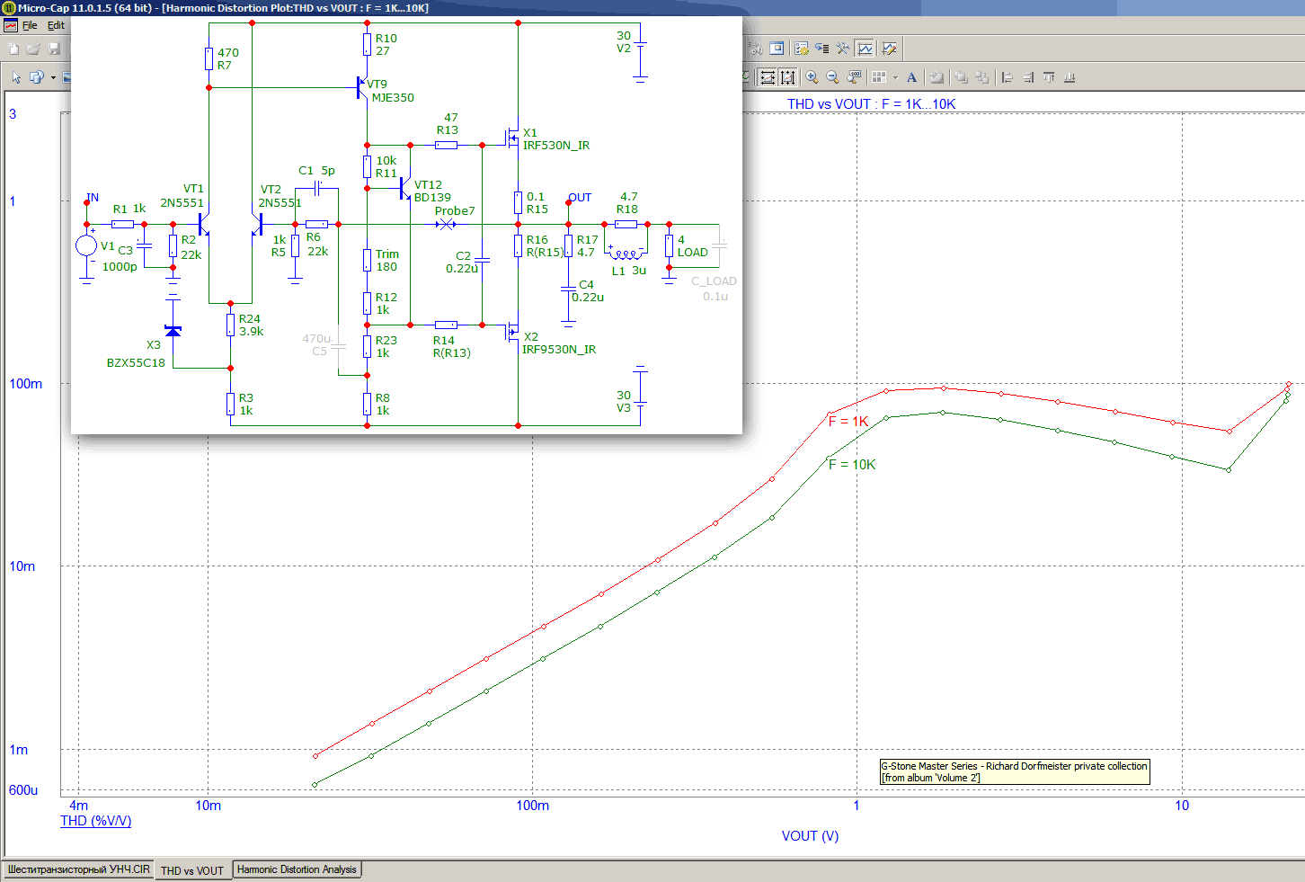This screenshot has width=1305, height=882.
Task: Click the Open folder toolbar icon
Action: tap(33, 49)
